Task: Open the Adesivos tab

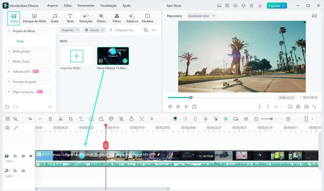Action: (132, 18)
